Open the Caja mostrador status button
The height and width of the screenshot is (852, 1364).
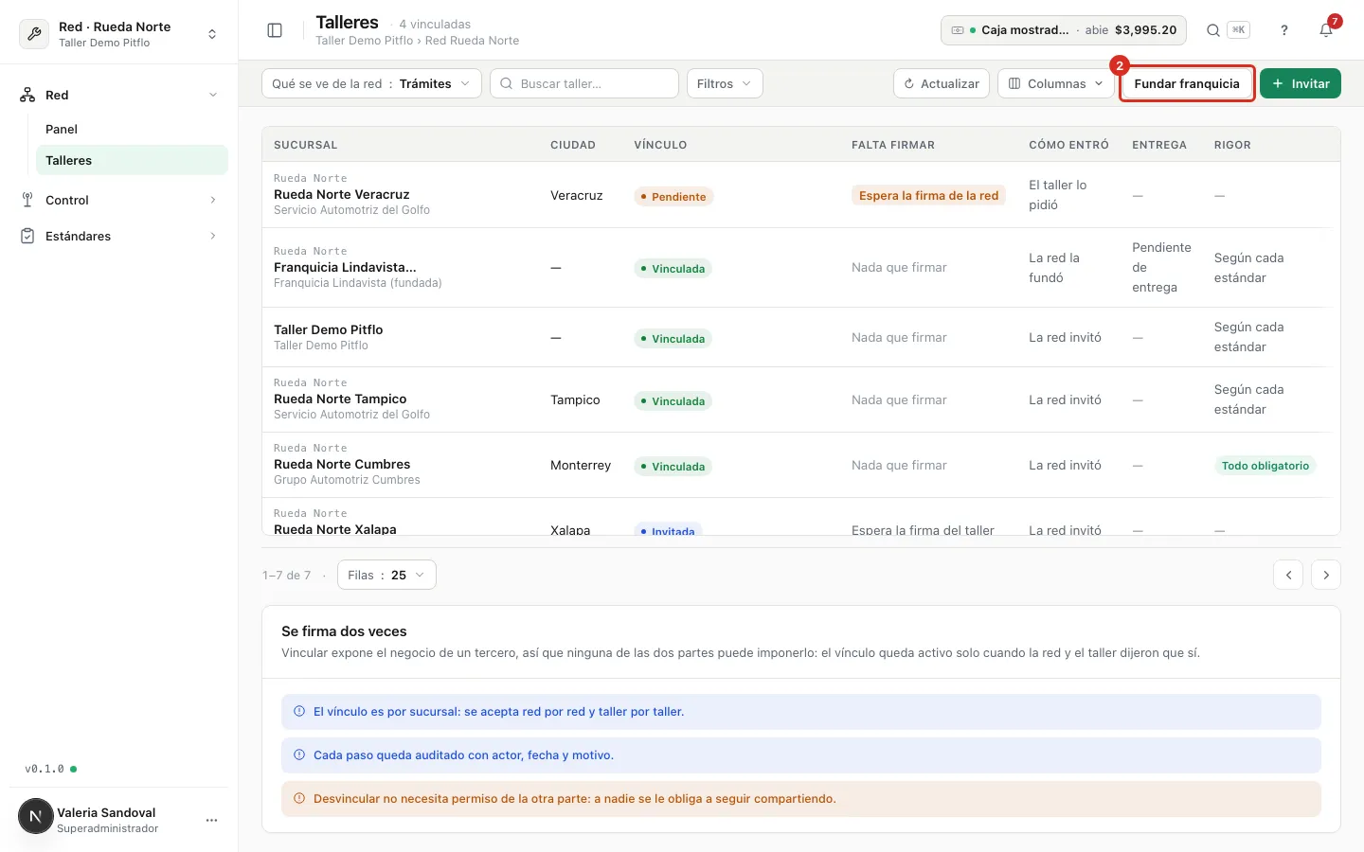coord(1063,30)
